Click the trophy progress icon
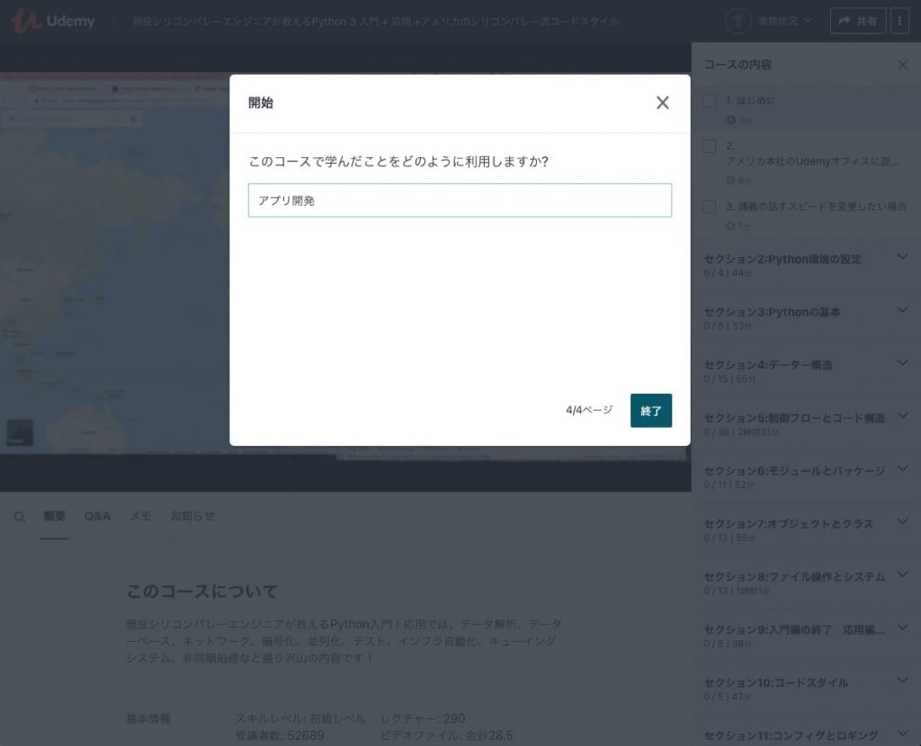This screenshot has height=746, width=921. click(738, 21)
